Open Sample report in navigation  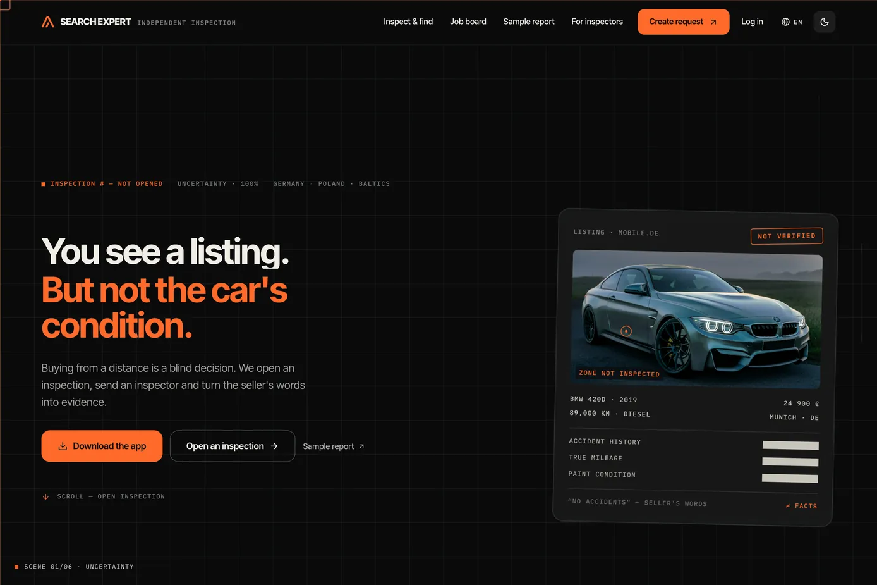(x=529, y=22)
